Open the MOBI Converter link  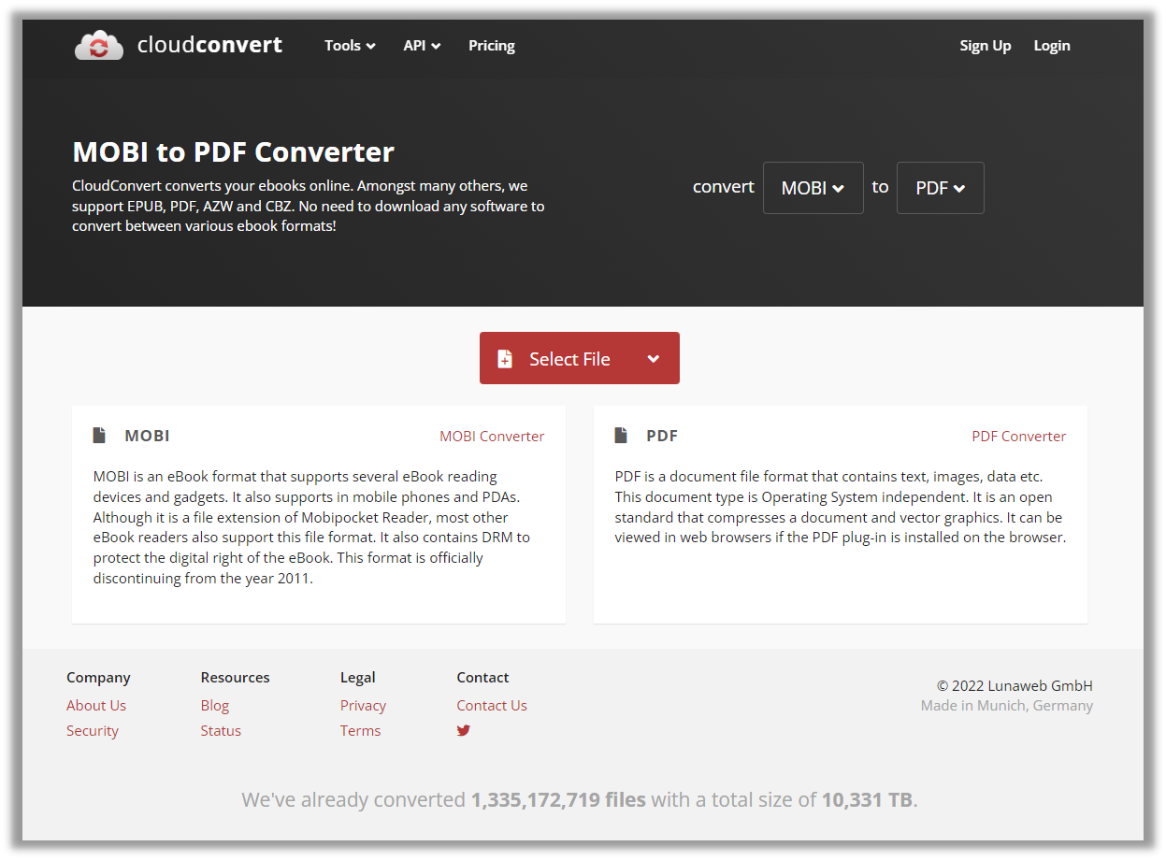pos(492,437)
